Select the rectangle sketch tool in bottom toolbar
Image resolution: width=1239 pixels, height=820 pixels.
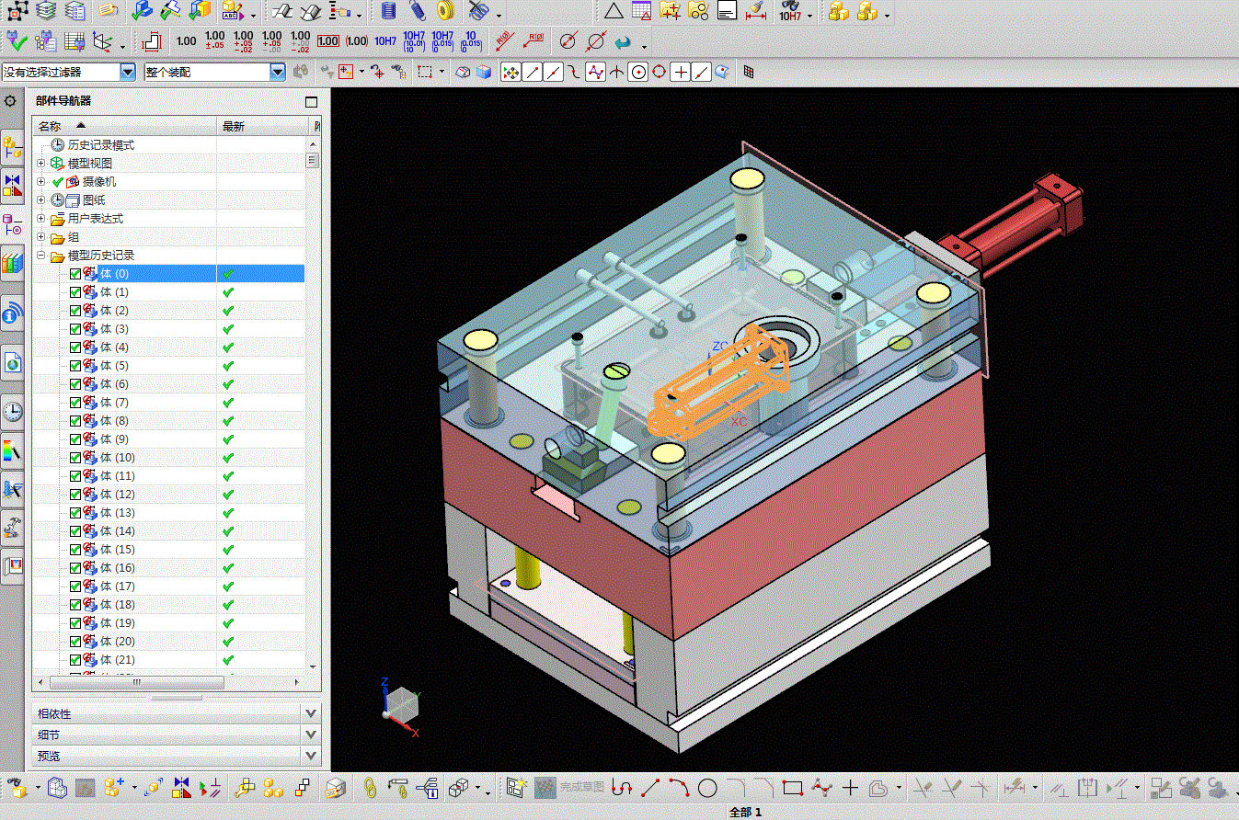793,788
